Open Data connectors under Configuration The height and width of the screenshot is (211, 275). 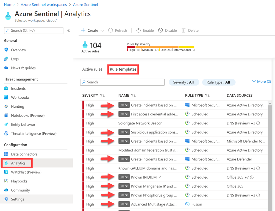pos(24,154)
